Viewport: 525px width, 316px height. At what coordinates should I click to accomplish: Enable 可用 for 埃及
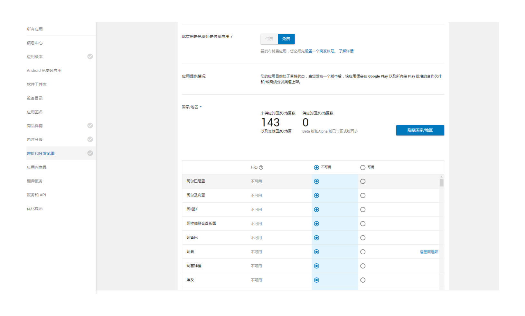363,280
